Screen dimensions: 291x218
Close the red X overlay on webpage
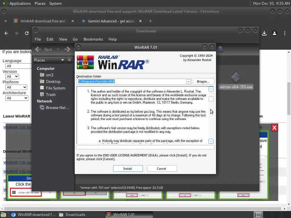(x=275, y=127)
